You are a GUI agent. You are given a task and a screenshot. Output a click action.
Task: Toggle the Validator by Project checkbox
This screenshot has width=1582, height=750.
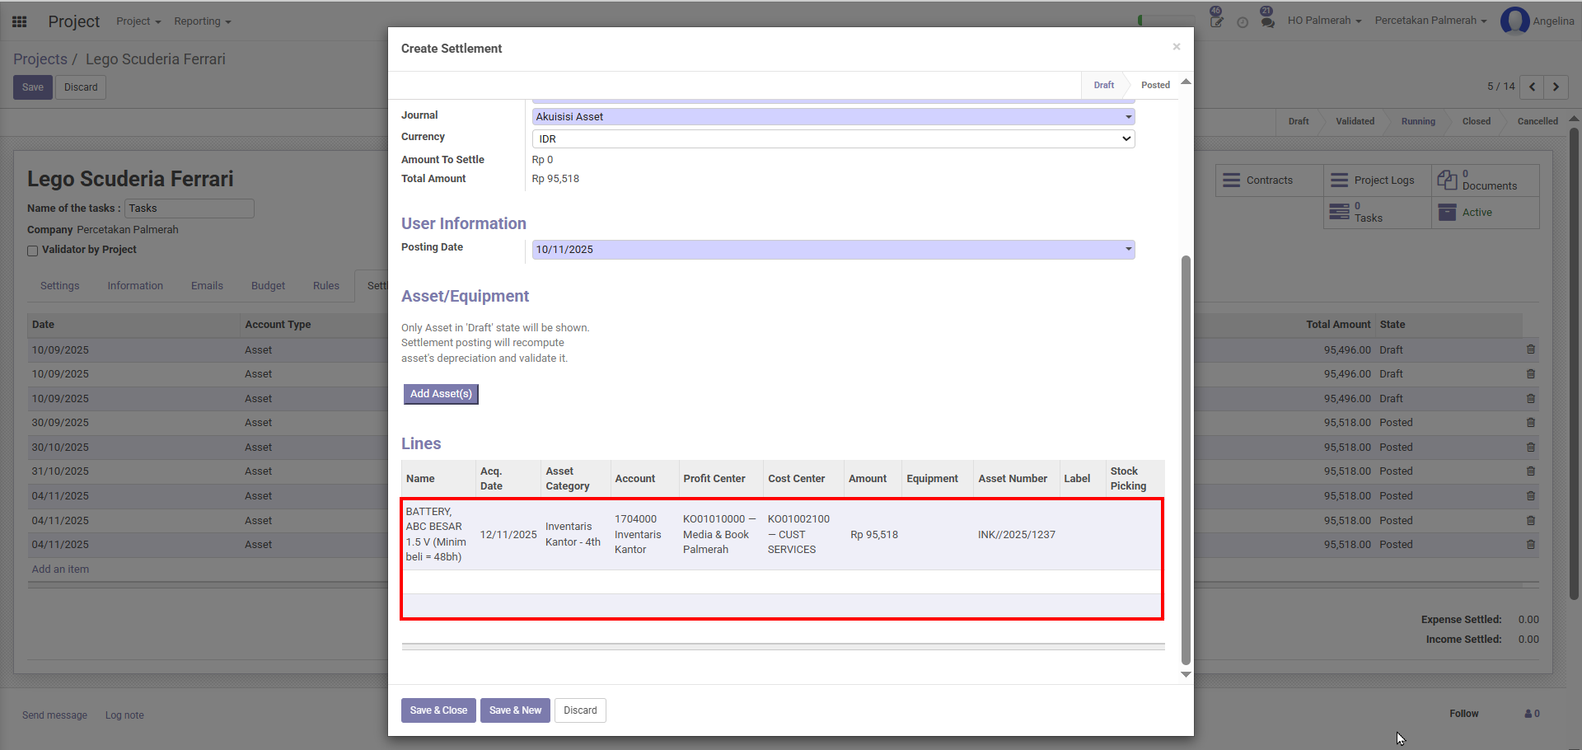coord(33,251)
